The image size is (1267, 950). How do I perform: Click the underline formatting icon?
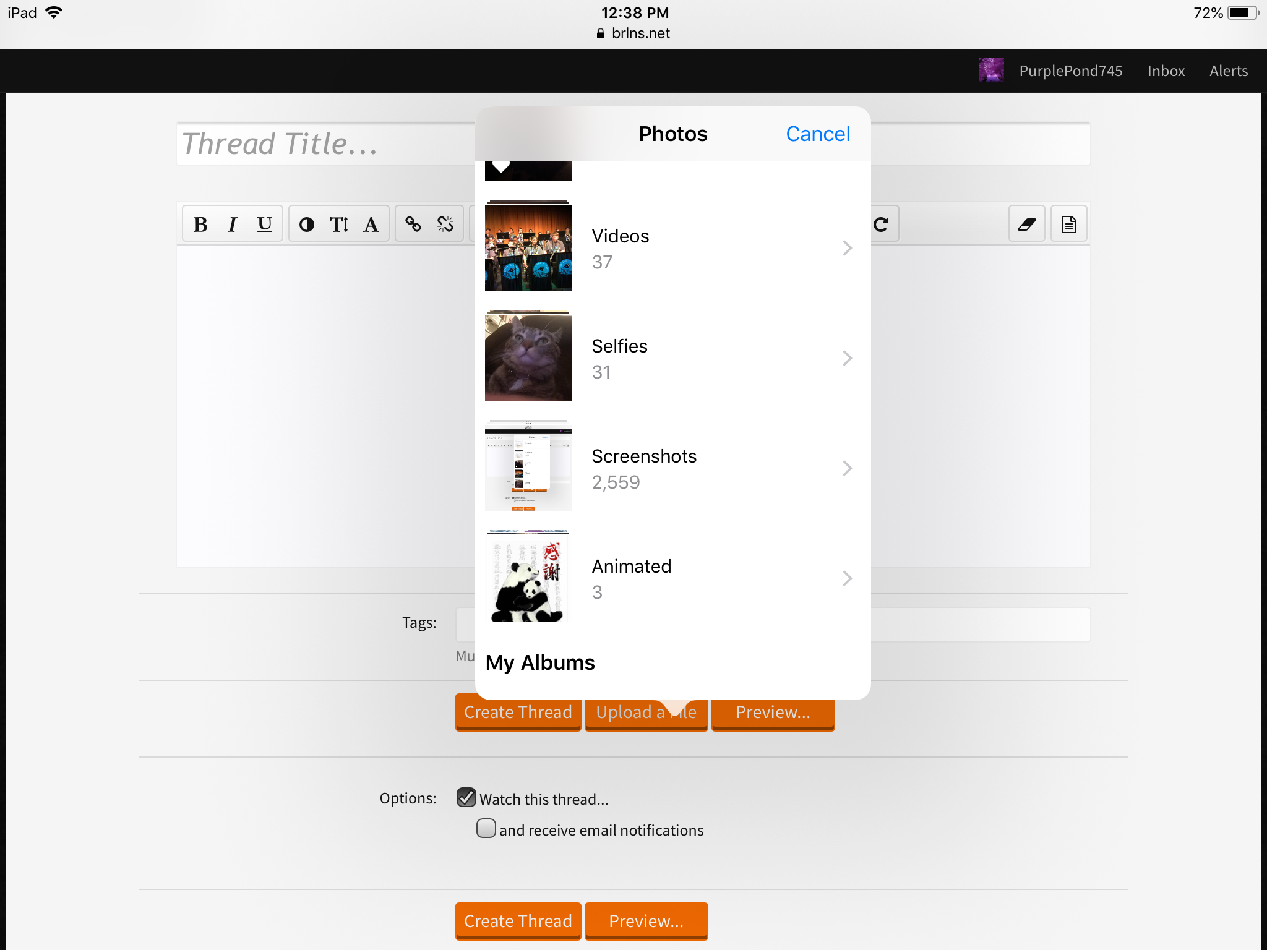pos(265,224)
